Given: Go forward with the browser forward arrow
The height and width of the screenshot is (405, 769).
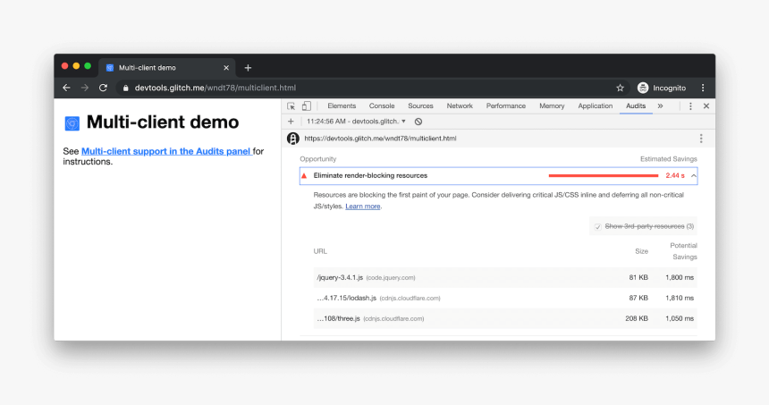Looking at the screenshot, I should click(85, 88).
